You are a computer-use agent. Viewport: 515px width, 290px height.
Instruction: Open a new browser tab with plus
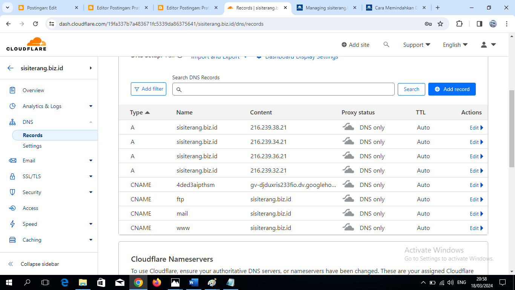coord(437,8)
